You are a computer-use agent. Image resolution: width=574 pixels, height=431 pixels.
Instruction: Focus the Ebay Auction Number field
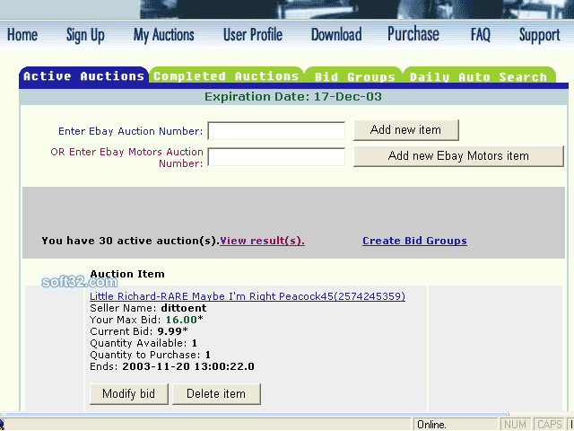coord(276,131)
